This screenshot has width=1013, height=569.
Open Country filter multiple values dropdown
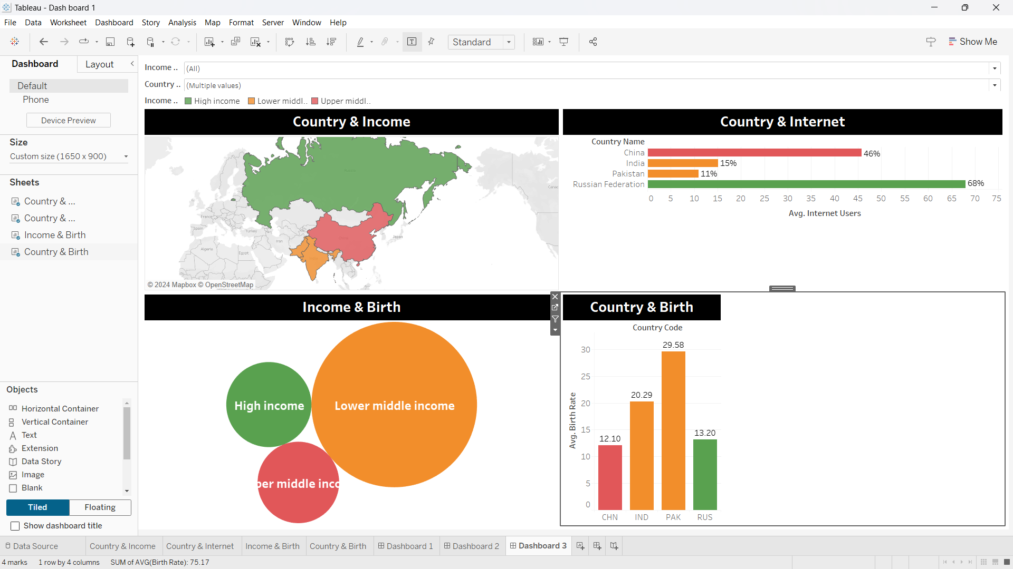(995, 85)
